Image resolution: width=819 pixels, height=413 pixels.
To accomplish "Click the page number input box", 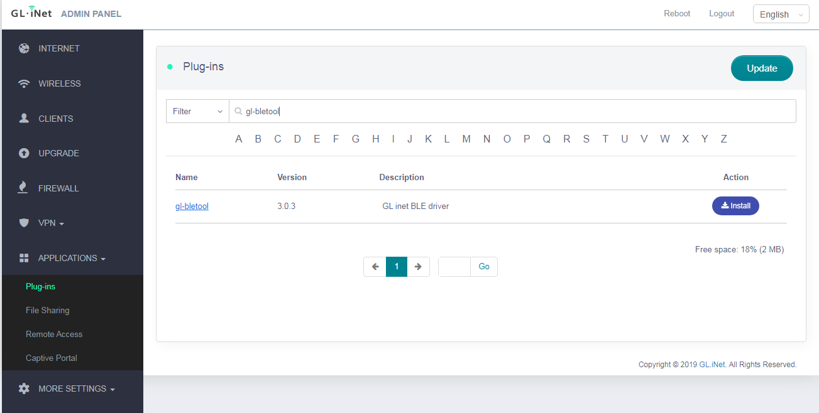I will [454, 267].
